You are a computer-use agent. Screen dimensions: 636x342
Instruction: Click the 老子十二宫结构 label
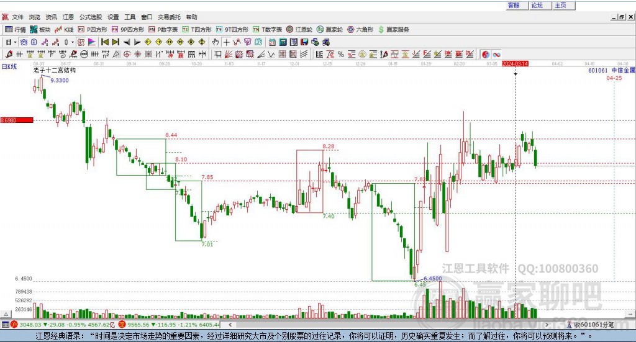pyautogui.click(x=55, y=70)
